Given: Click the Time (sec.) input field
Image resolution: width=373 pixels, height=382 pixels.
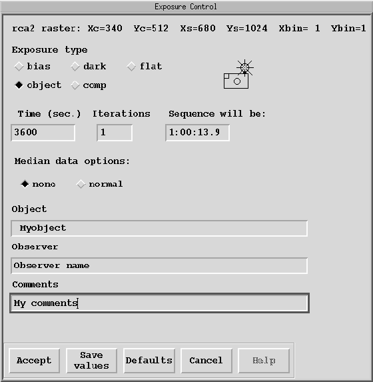Looking at the screenshot, I should 43,133.
